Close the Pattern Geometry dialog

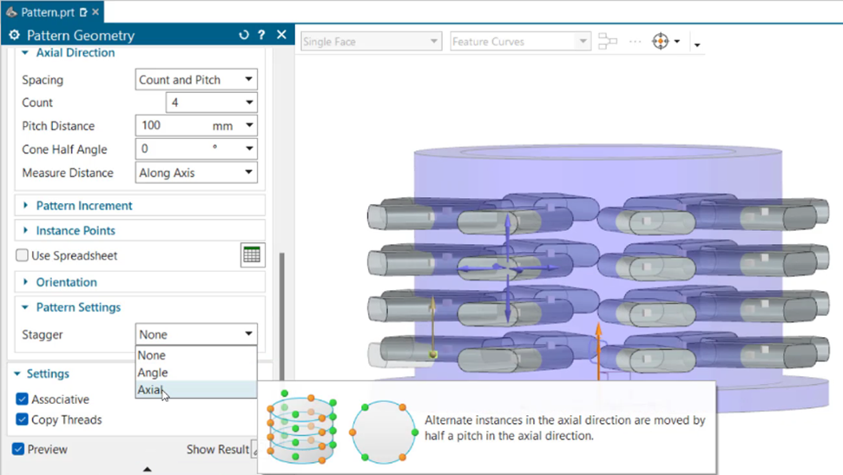coord(281,35)
